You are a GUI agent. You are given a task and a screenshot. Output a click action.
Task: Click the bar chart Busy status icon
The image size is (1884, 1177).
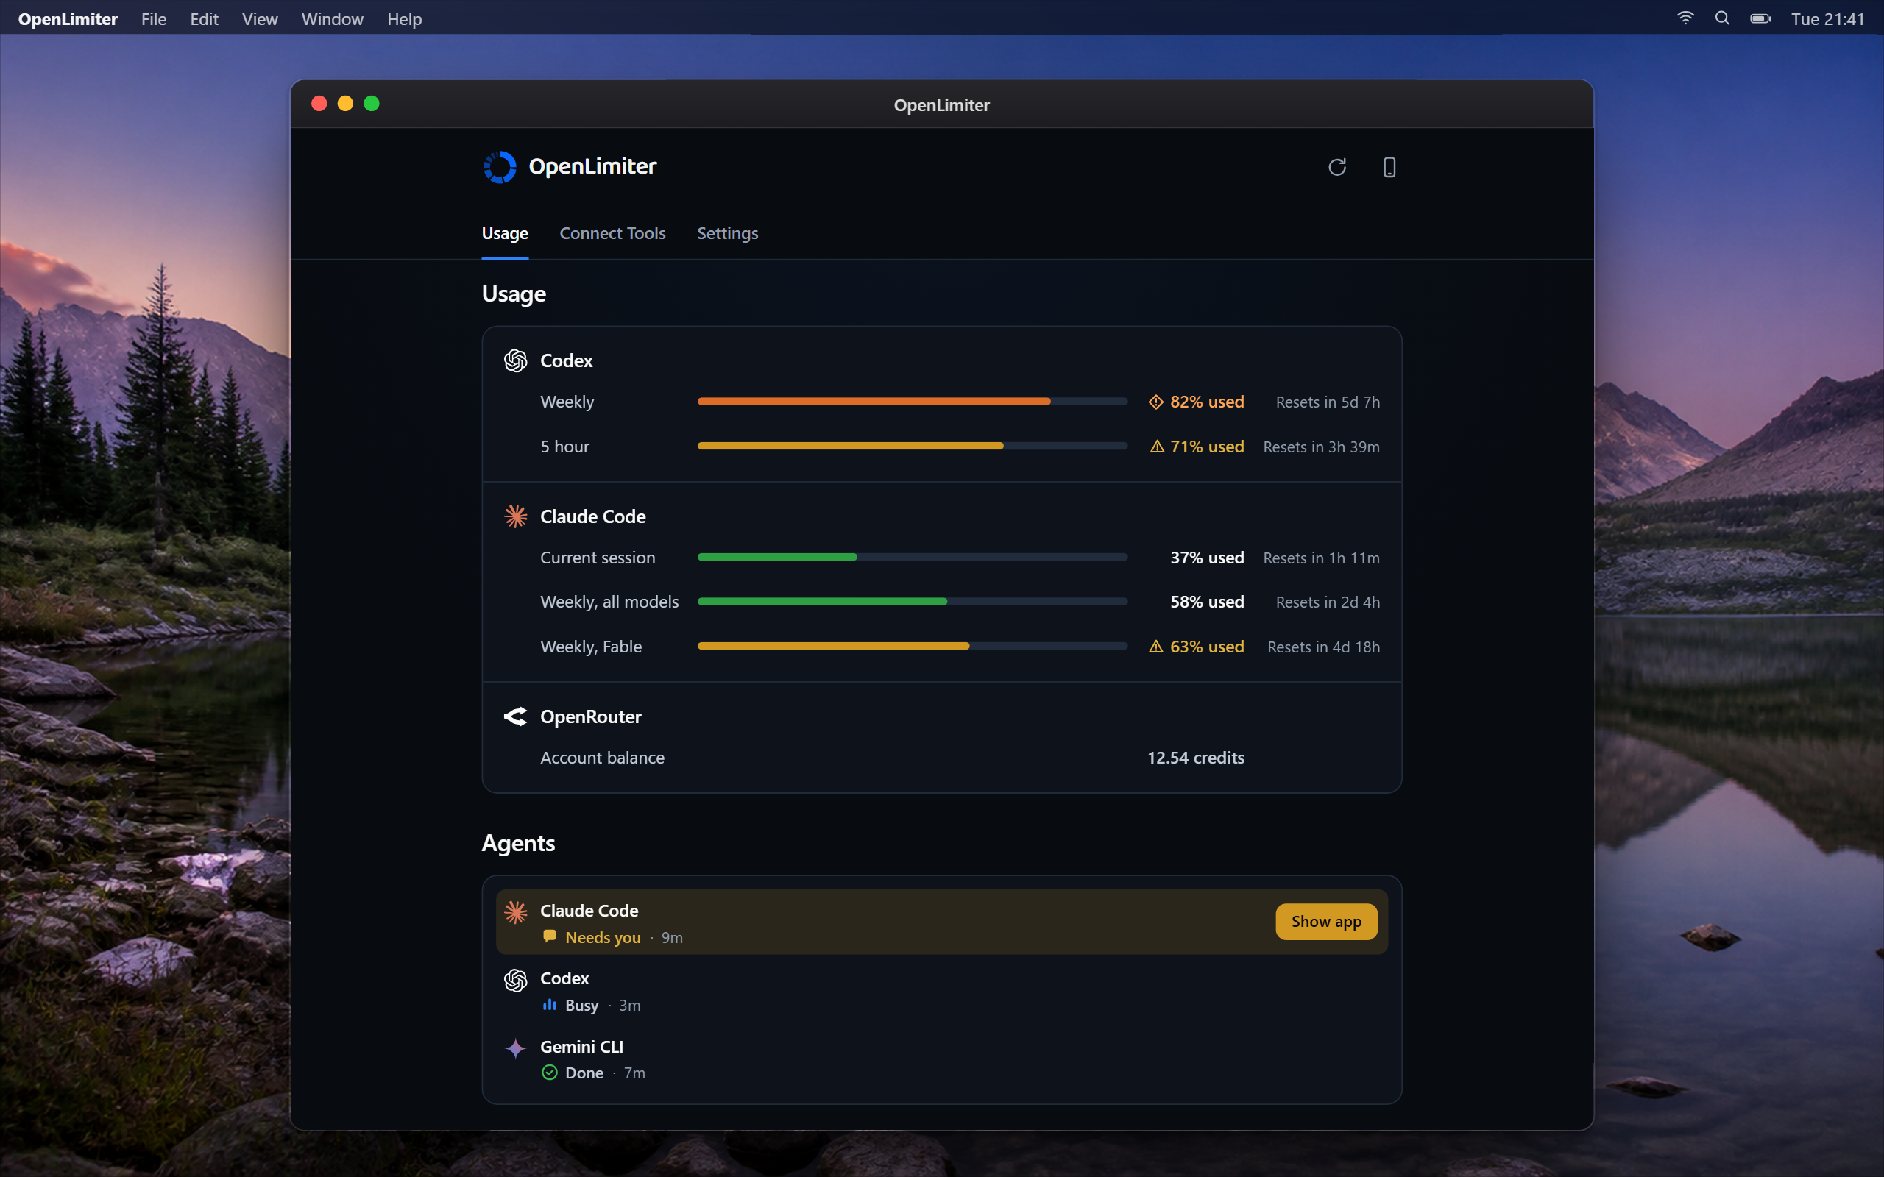550,1004
